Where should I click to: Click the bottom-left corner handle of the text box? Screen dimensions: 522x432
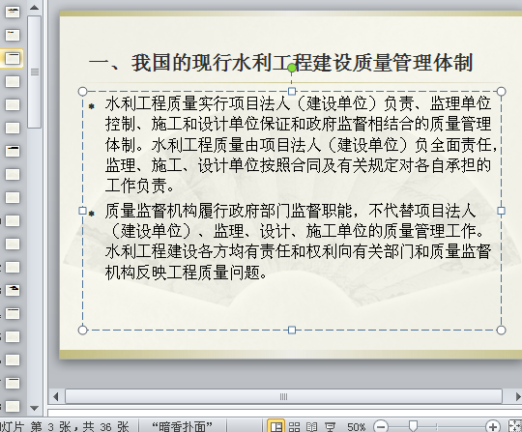tap(82, 330)
